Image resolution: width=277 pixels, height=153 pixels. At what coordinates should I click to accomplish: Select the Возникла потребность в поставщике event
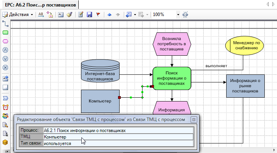pyautogui.click(x=172, y=44)
